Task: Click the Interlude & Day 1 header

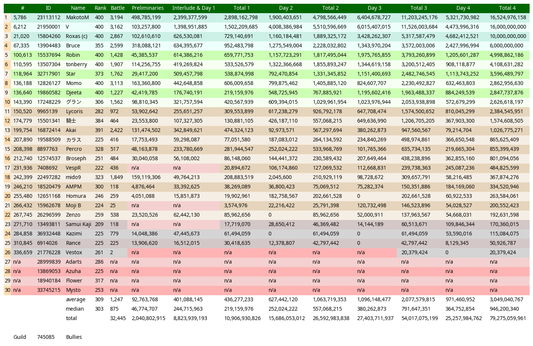Action: [x=194, y=8]
